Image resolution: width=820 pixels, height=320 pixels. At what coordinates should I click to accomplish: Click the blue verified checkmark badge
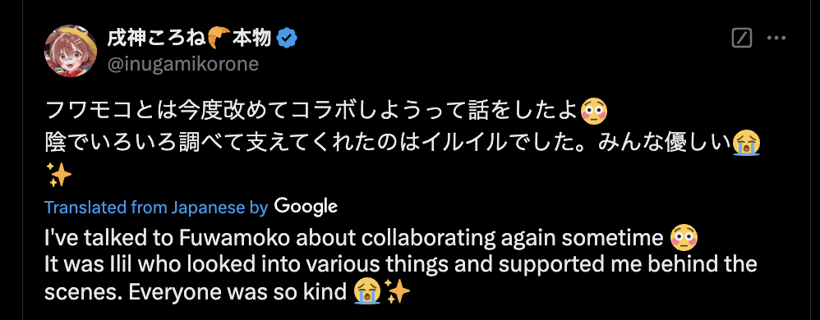(287, 38)
